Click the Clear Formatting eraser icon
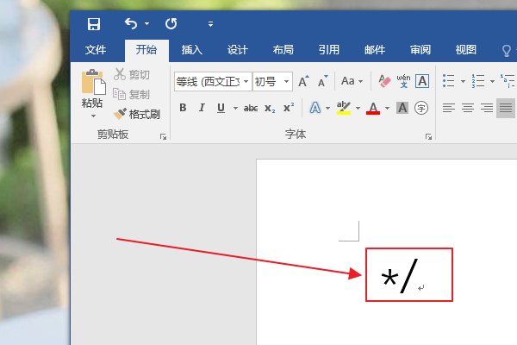517x345 pixels. click(x=384, y=81)
